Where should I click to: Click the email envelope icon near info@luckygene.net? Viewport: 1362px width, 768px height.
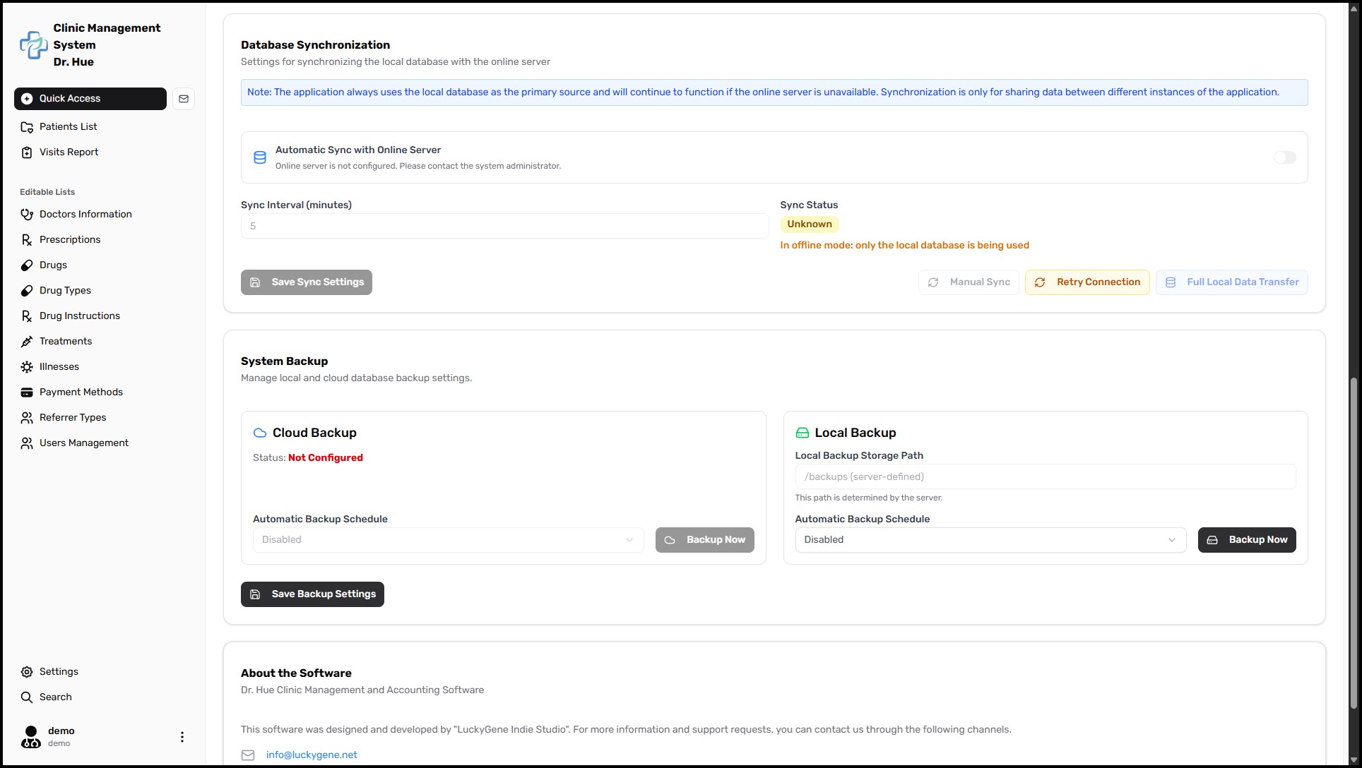[x=248, y=755]
